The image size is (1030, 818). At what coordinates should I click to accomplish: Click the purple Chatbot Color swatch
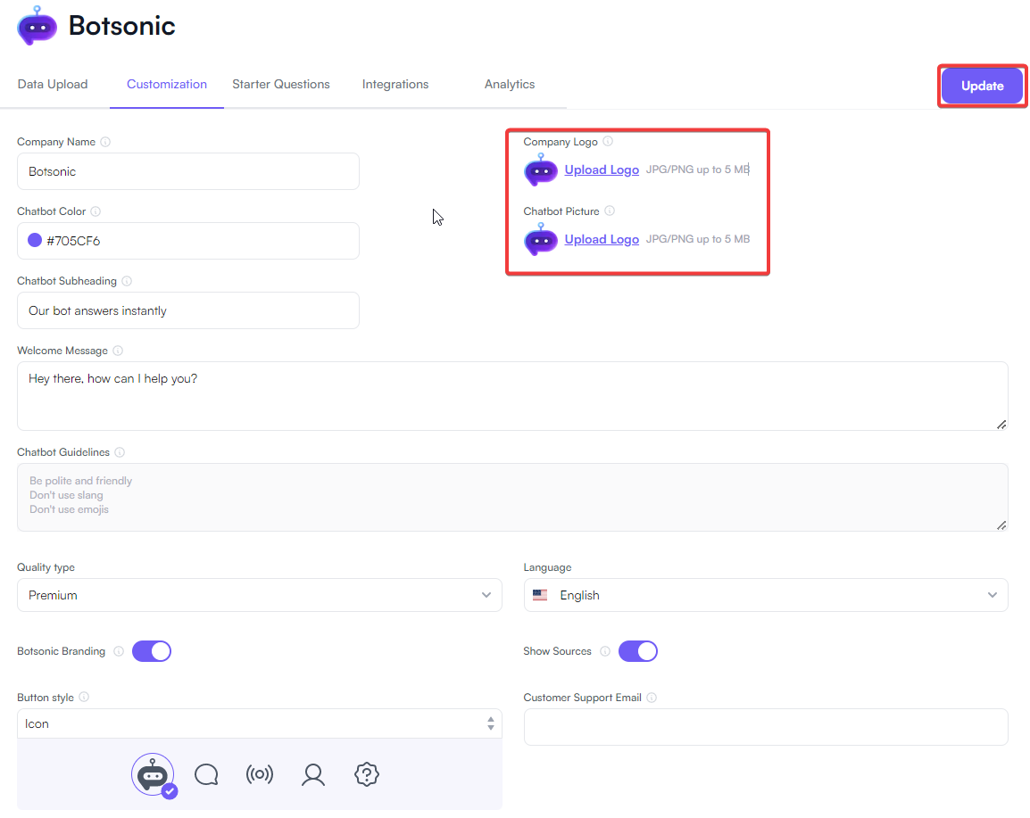click(35, 240)
